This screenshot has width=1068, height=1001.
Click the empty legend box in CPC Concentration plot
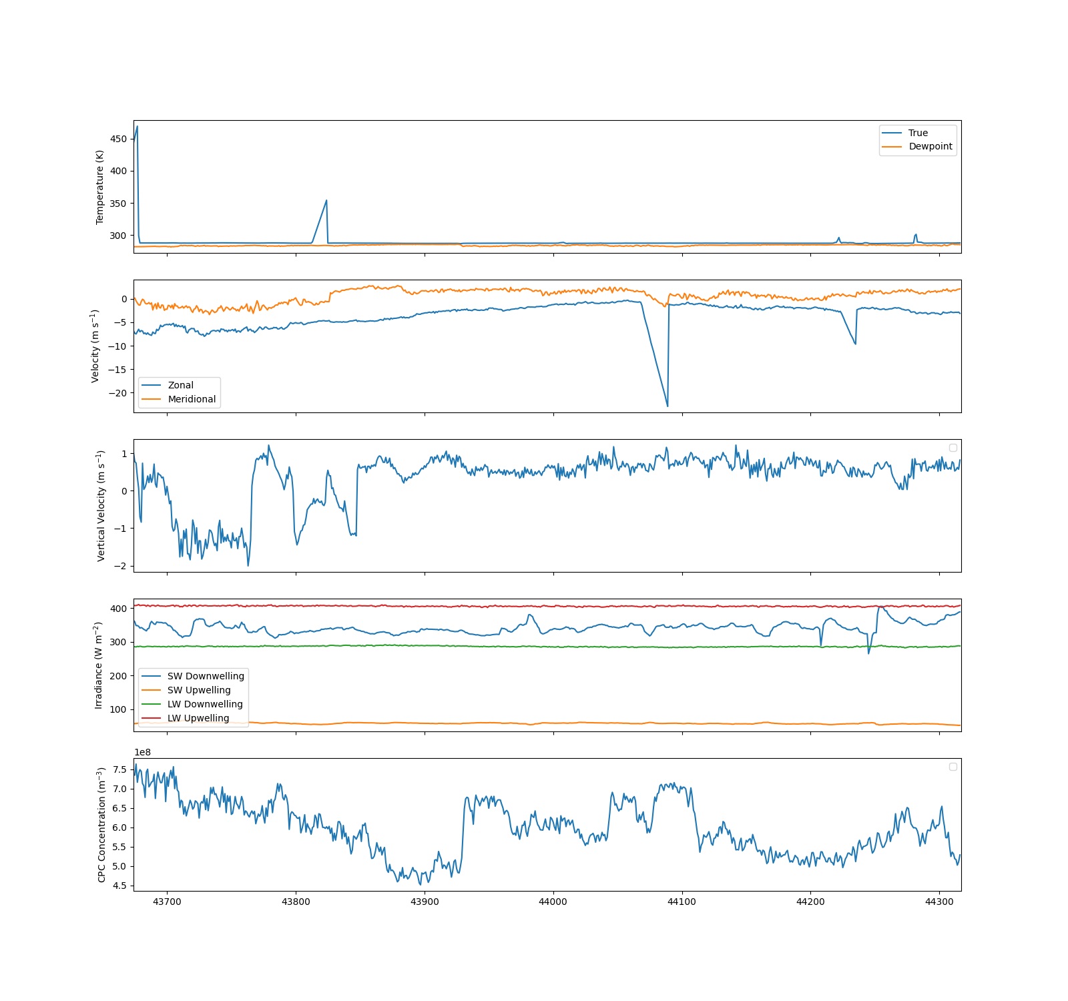click(x=953, y=767)
